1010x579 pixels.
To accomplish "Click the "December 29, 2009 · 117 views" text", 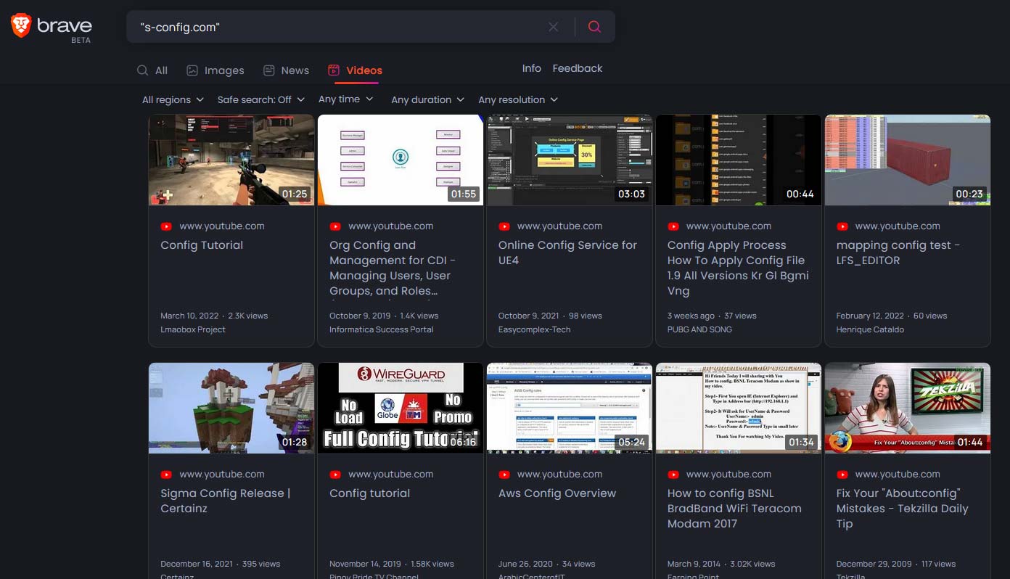I will pyautogui.click(x=896, y=564).
